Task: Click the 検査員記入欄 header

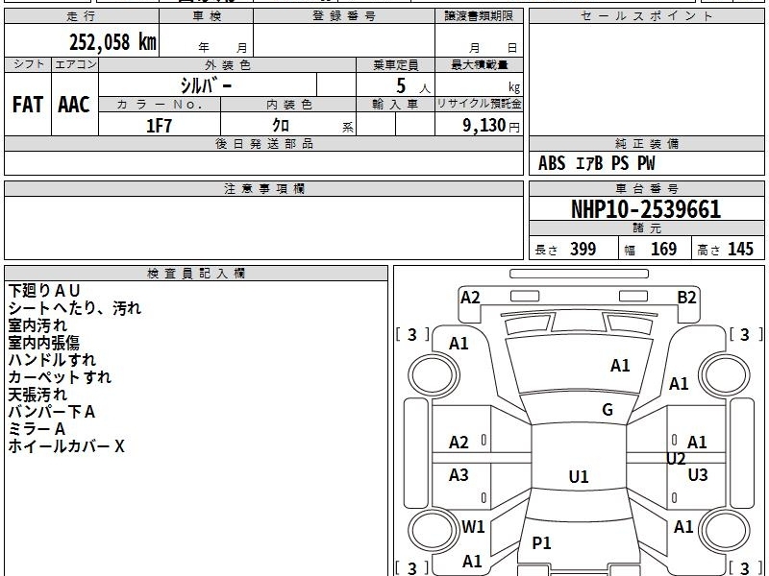Action: click(x=196, y=274)
